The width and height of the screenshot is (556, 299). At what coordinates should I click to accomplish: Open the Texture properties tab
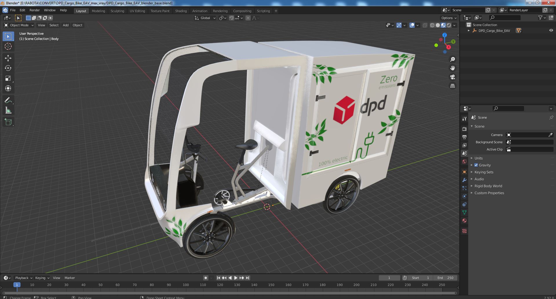click(464, 231)
